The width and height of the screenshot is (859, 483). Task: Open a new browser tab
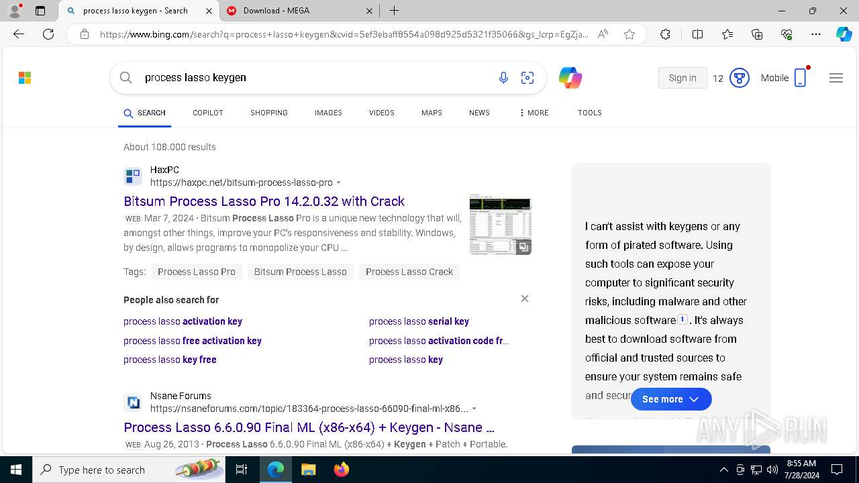(395, 11)
